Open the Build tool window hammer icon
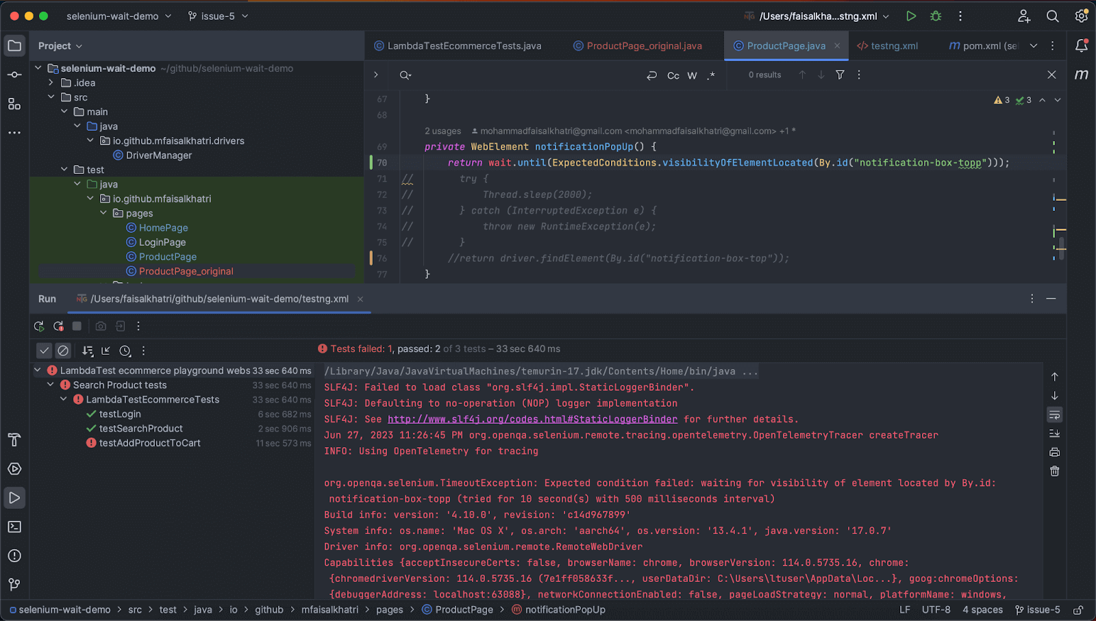Viewport: 1096px width, 621px height. 14,440
